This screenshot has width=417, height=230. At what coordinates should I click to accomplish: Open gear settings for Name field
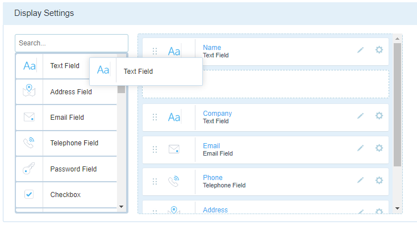pyautogui.click(x=379, y=50)
